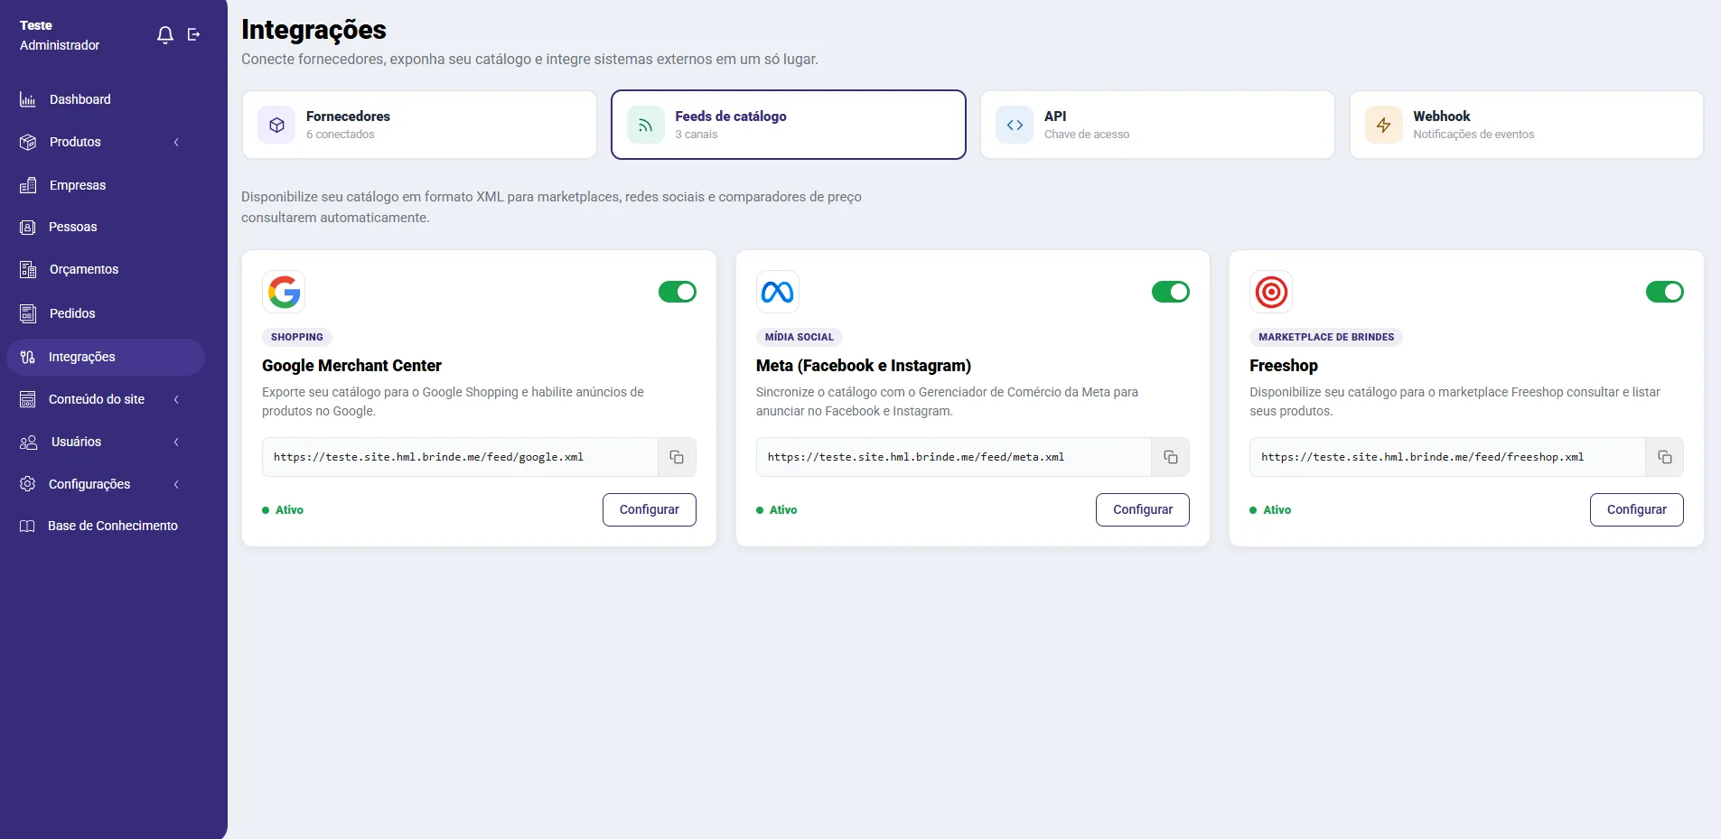The height and width of the screenshot is (839, 1721).
Task: Expand the Produtos submenu chevron
Action: [176, 142]
